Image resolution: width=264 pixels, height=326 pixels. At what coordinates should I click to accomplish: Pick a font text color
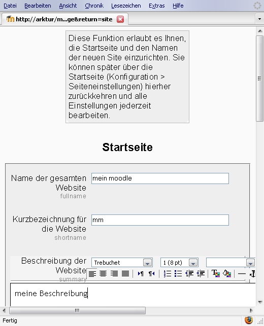[216, 274]
